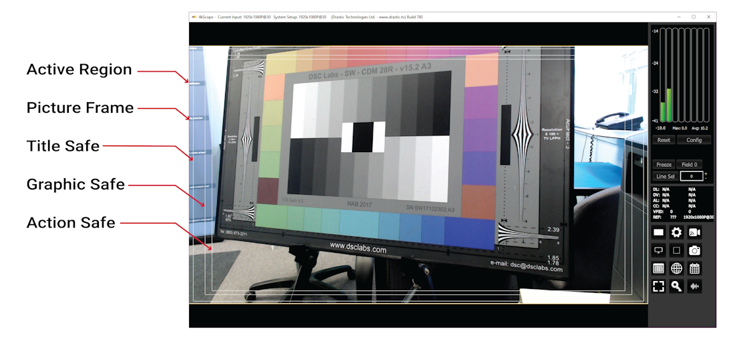Click the monitor output icon
This screenshot has height=343, width=735.
pyautogui.click(x=659, y=250)
